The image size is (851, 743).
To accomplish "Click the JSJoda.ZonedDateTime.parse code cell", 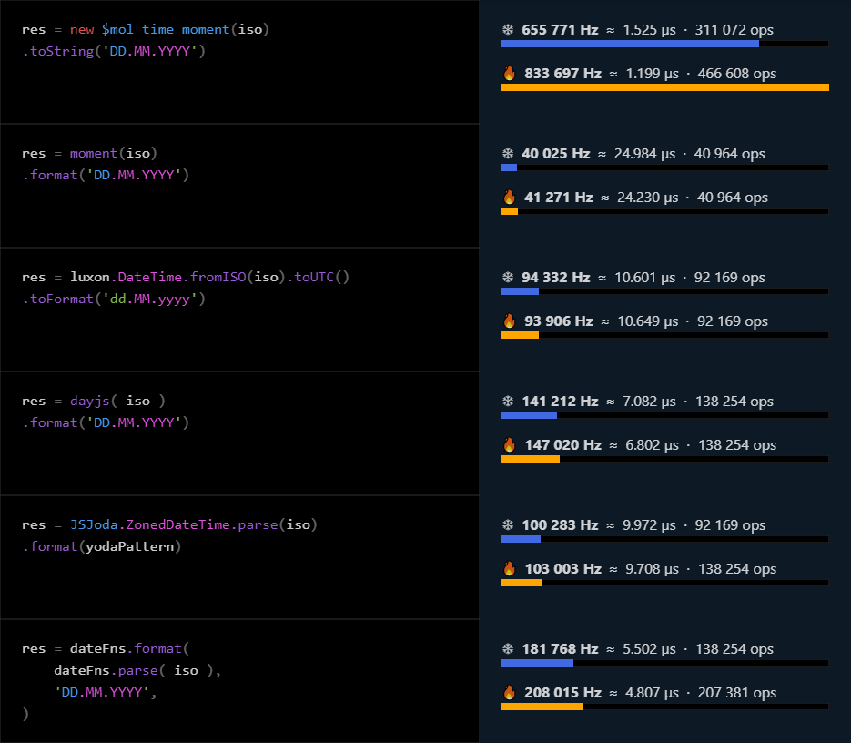I will [x=239, y=557].
